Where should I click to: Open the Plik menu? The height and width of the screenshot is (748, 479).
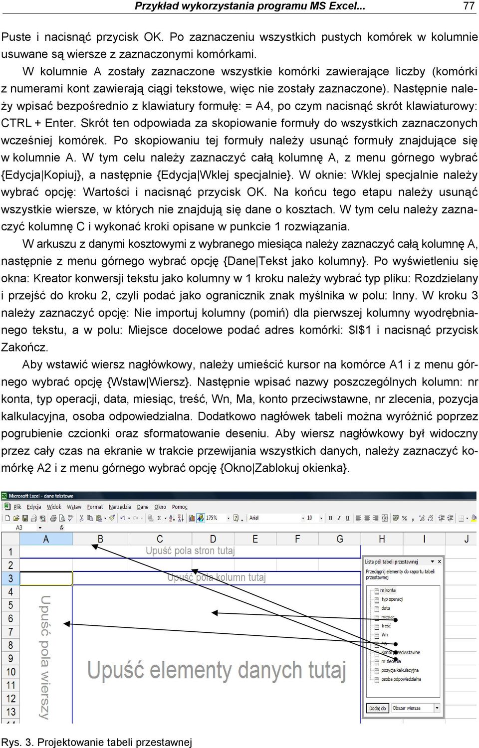17,507
